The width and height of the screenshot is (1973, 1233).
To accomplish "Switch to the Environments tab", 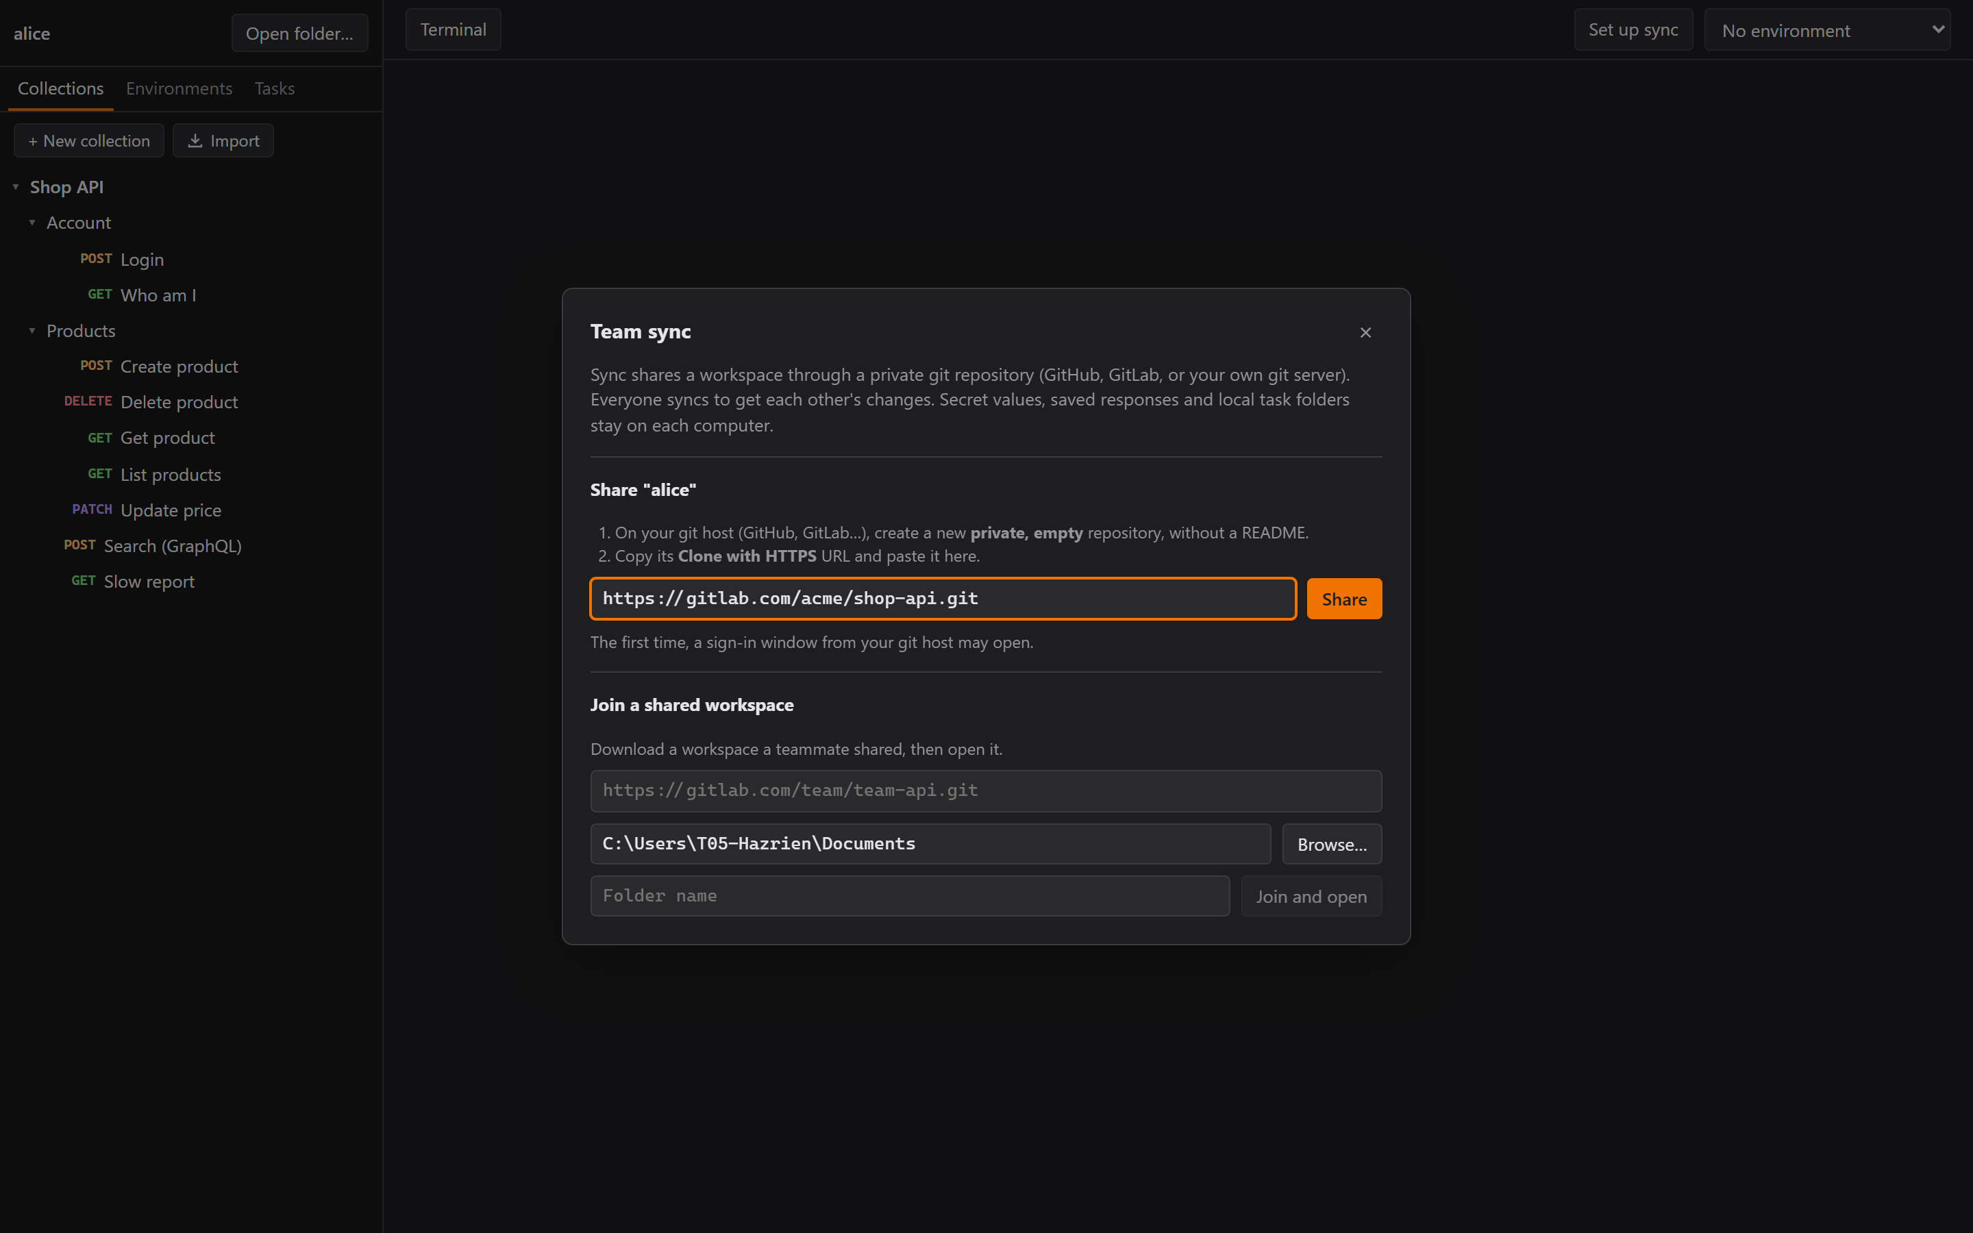I will click(x=179, y=88).
